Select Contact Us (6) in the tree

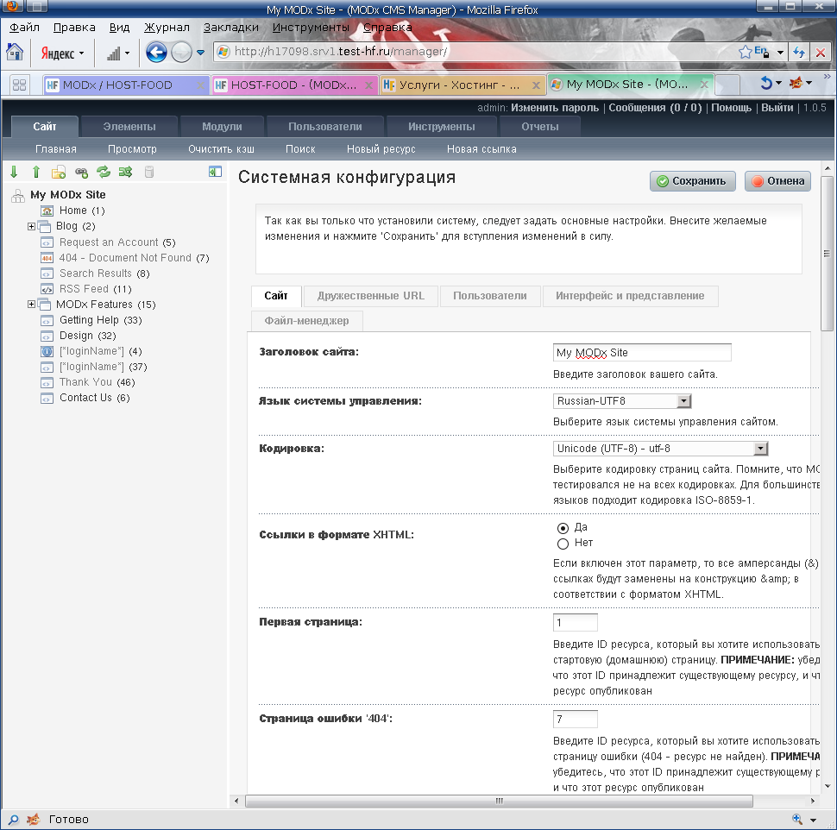94,398
